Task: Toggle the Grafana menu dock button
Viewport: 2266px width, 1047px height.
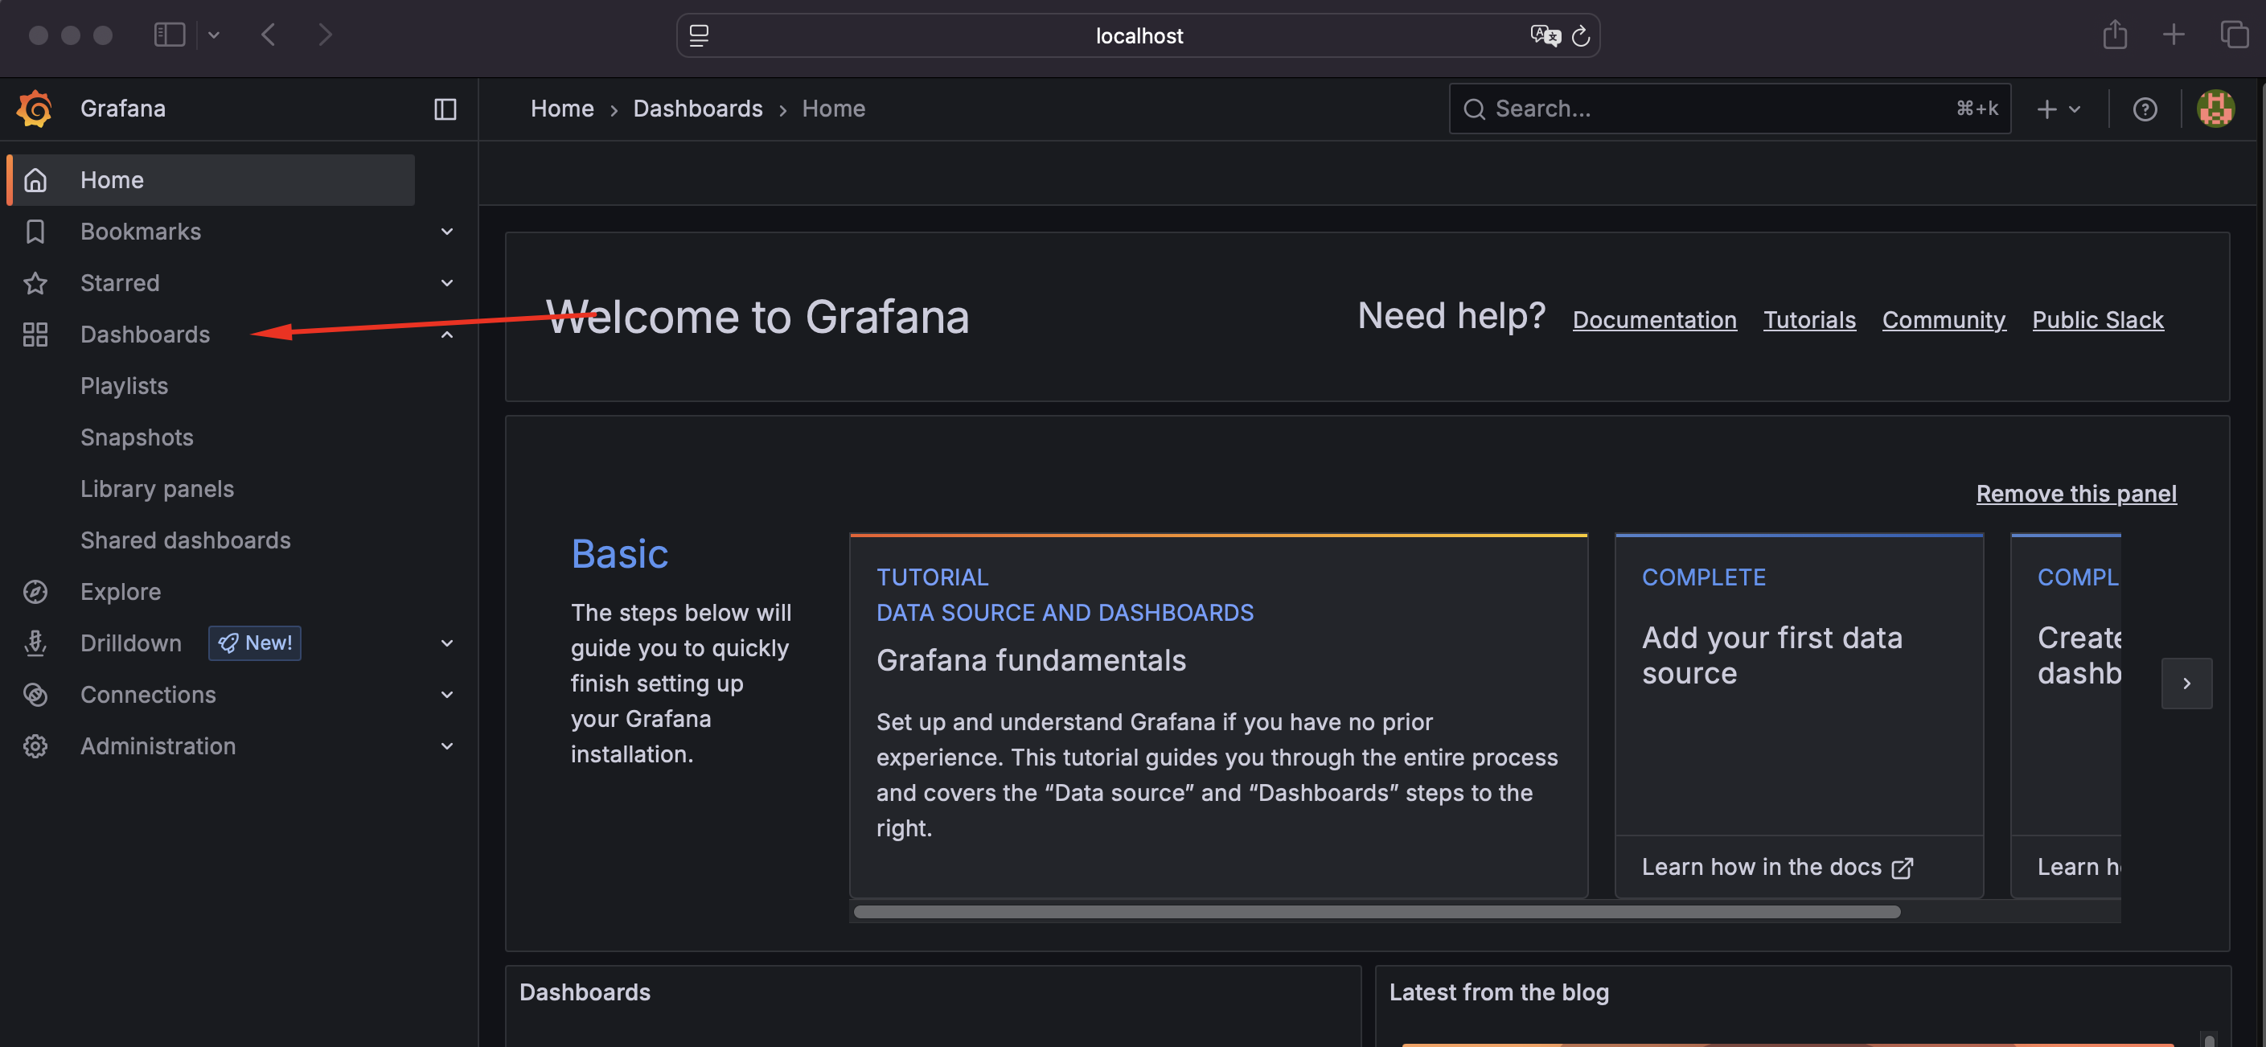Action: click(x=445, y=109)
